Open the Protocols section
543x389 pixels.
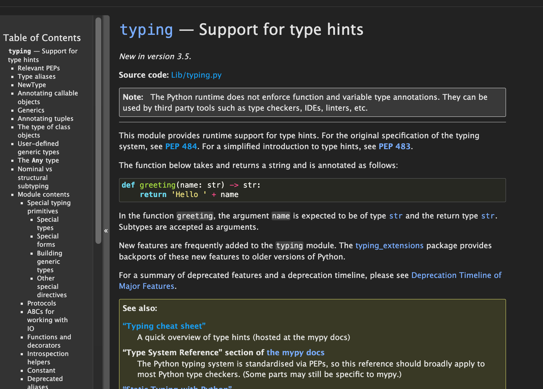tap(41, 303)
